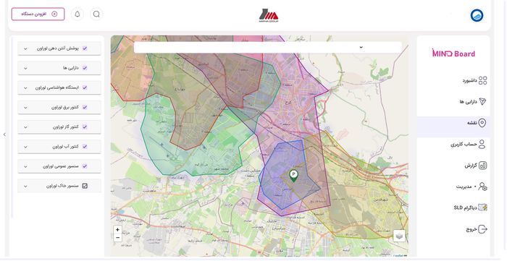Open the notifications bell

[77, 14]
